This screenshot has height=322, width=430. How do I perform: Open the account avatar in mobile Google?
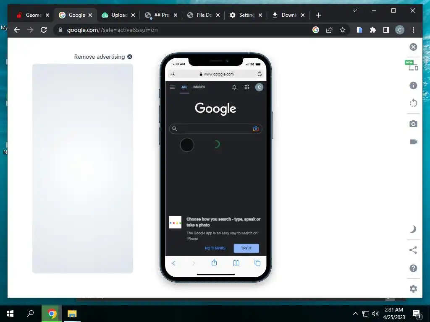259,87
